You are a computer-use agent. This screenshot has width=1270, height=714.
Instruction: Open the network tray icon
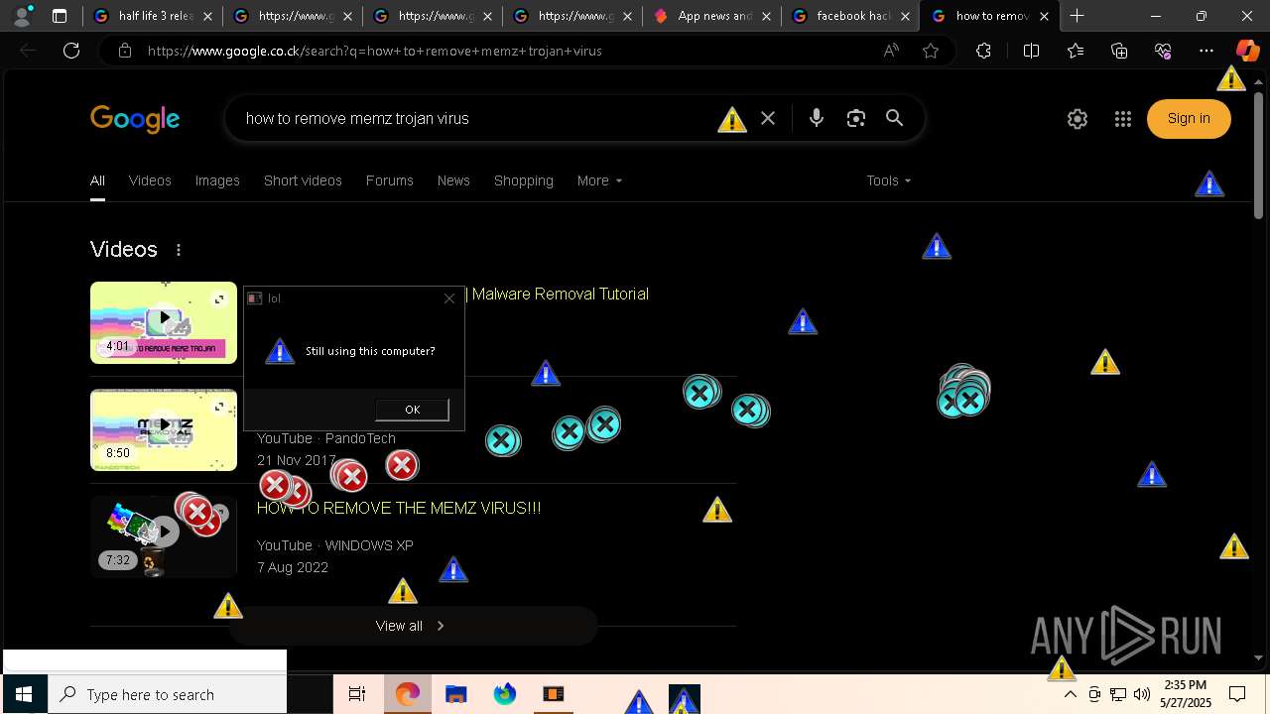pyautogui.click(x=1118, y=694)
